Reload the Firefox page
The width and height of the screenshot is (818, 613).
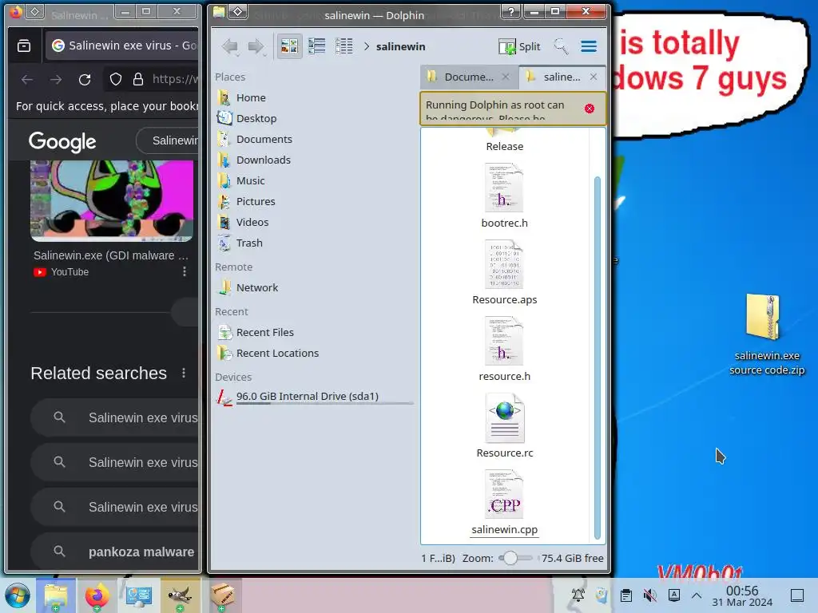click(85, 79)
